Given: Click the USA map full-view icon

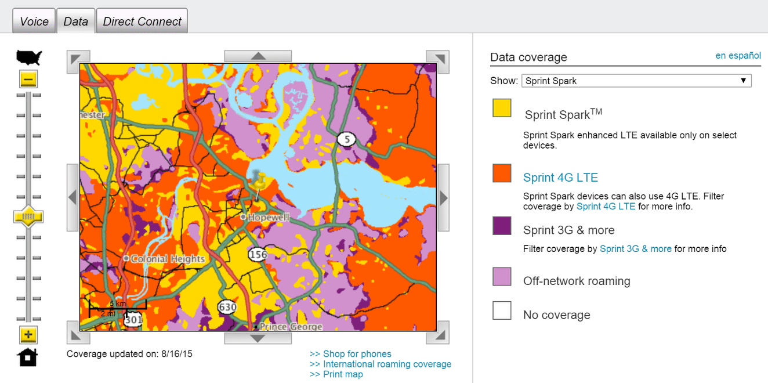Looking at the screenshot, I should (29, 57).
